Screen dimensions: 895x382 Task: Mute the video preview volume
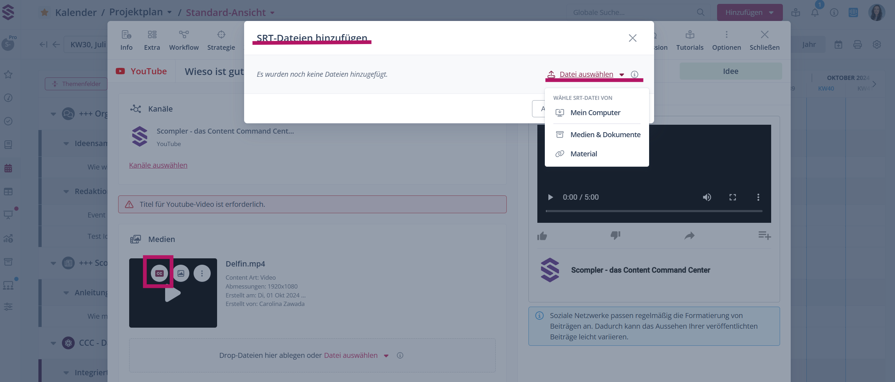coord(707,197)
